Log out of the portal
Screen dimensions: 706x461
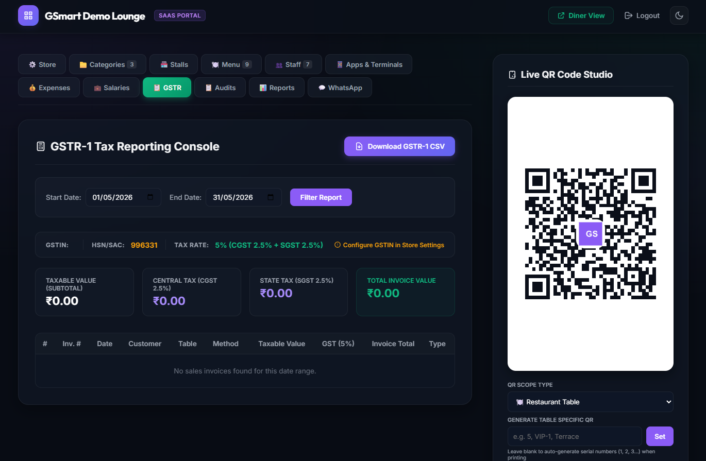(642, 15)
